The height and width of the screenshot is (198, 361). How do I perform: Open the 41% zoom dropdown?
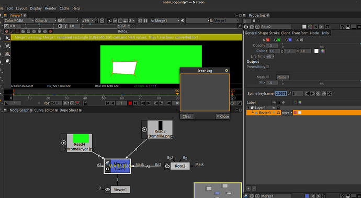87,21
